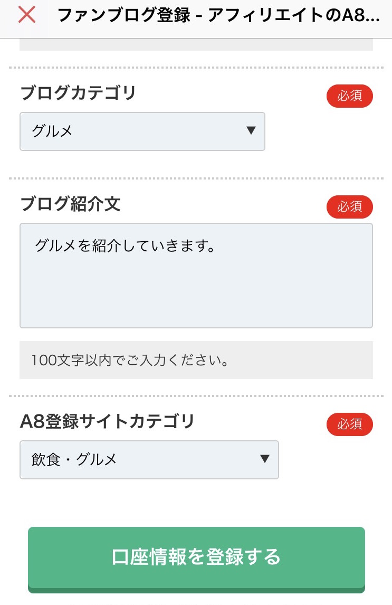Open the A8登録サイトカテゴリ dropdown
Image resolution: width=392 pixels, height=605 pixels.
tap(149, 459)
